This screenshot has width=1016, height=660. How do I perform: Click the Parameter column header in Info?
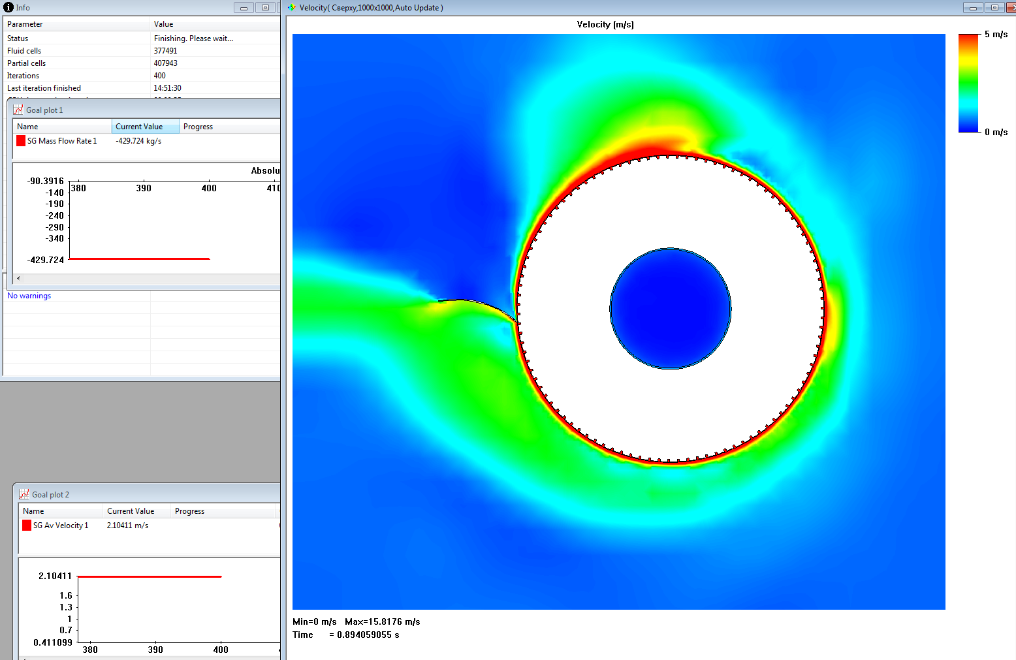[25, 24]
